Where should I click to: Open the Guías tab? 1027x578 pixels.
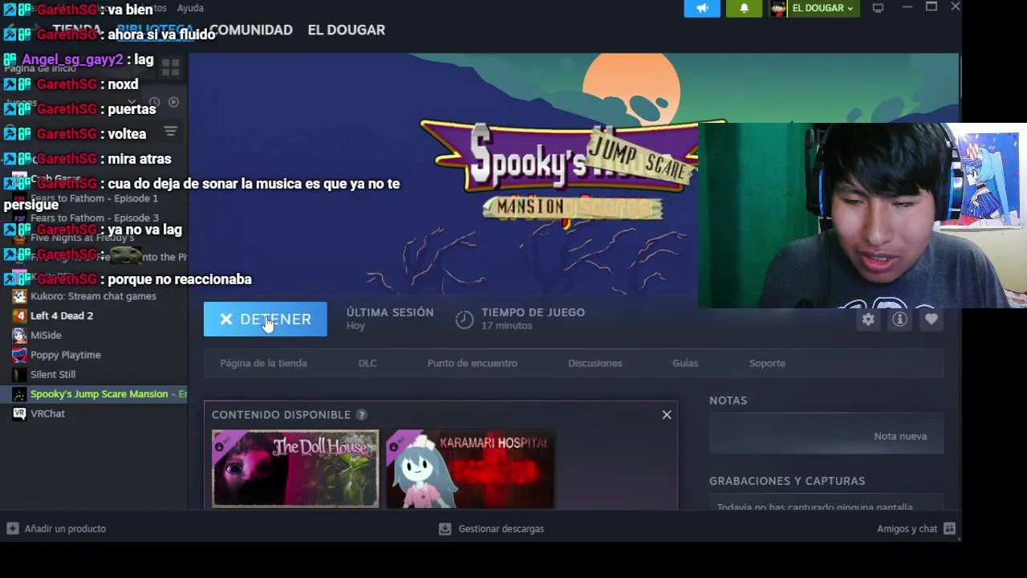point(685,363)
